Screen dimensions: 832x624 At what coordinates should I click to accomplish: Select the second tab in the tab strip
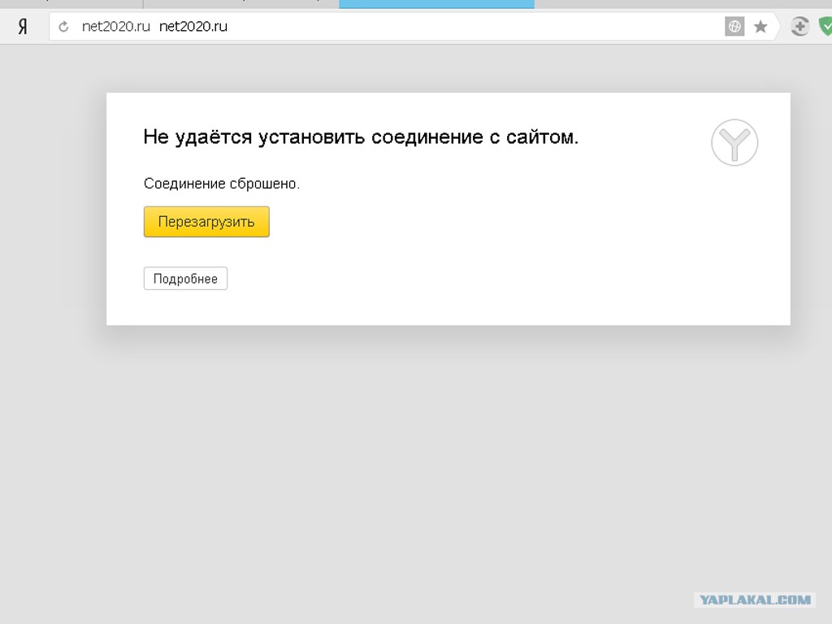pos(240,4)
